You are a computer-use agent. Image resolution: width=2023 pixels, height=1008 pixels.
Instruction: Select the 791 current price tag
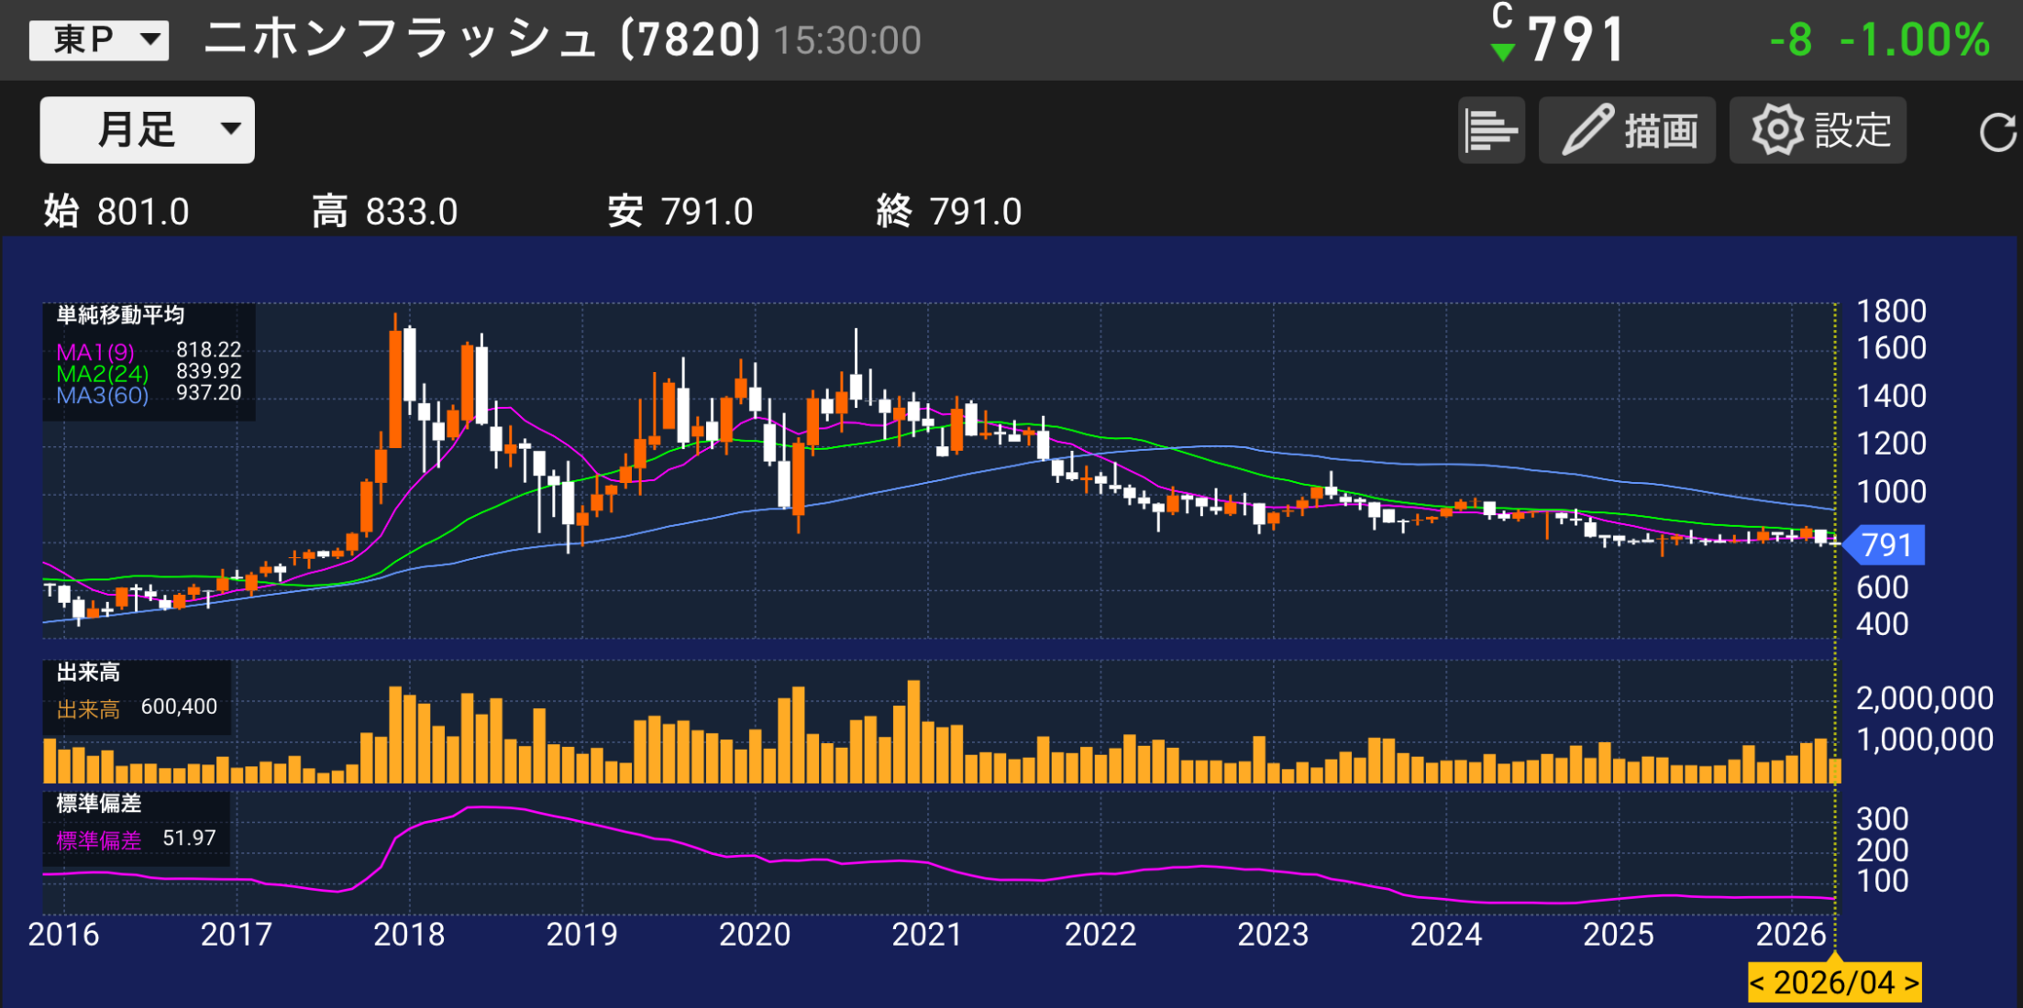coord(1885,545)
